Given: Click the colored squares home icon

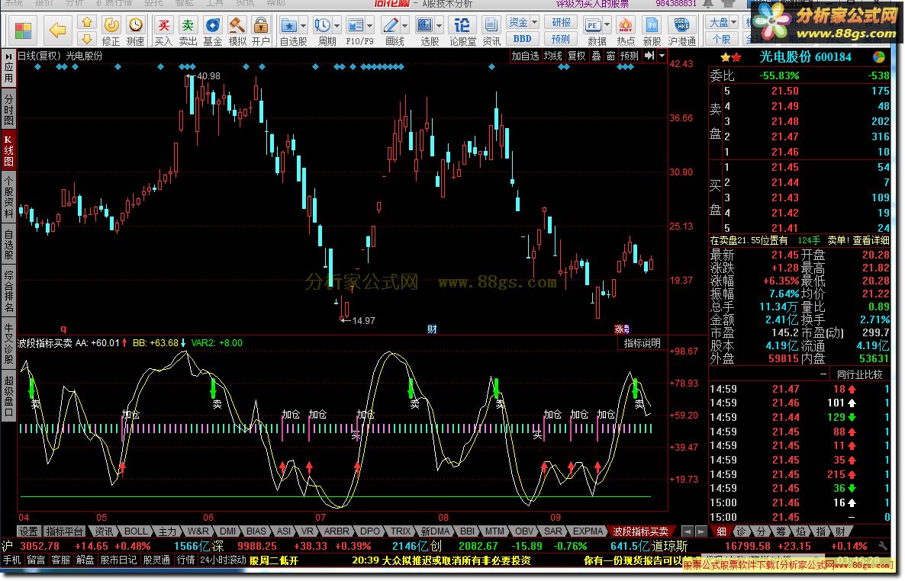Looking at the screenshot, I should [24, 30].
